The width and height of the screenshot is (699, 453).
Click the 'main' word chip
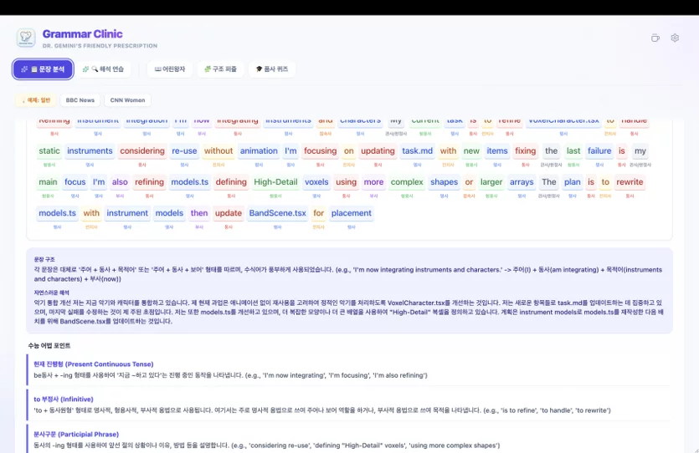click(48, 182)
